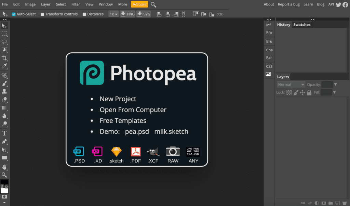Enable the Distances checkbox
The height and width of the screenshot is (206, 350).
pyautogui.click(x=84, y=14)
